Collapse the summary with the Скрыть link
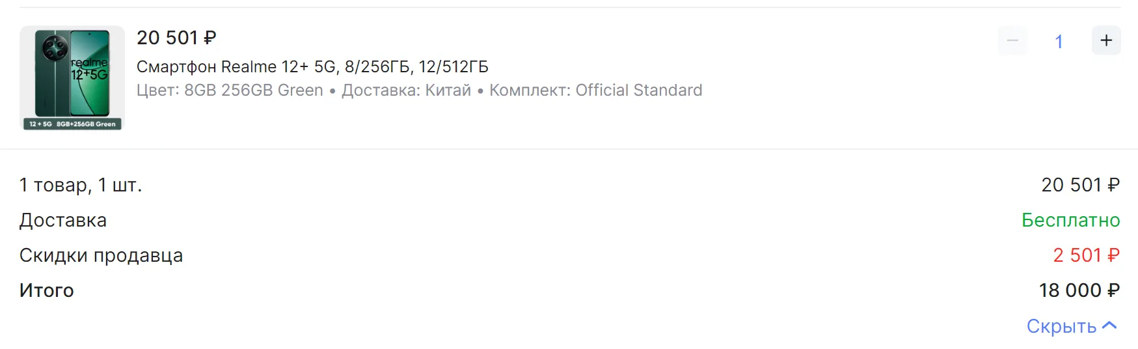Screen dimensions: 1138x349 pyautogui.click(x=1061, y=326)
